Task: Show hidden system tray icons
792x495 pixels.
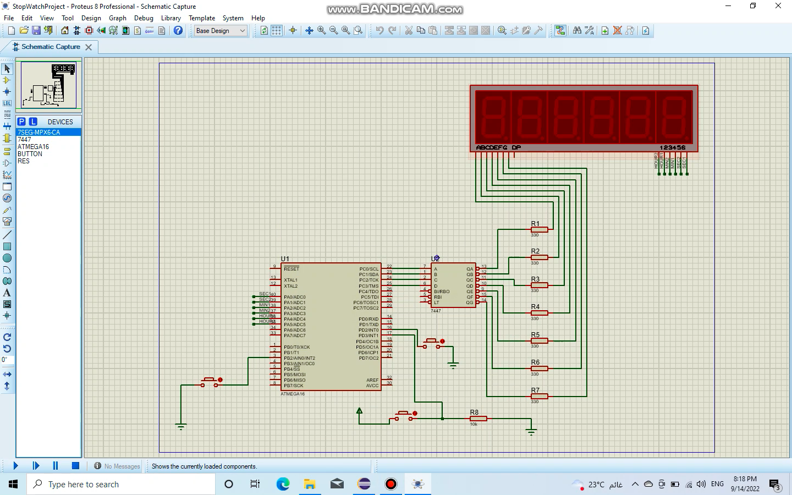Action: (x=635, y=485)
